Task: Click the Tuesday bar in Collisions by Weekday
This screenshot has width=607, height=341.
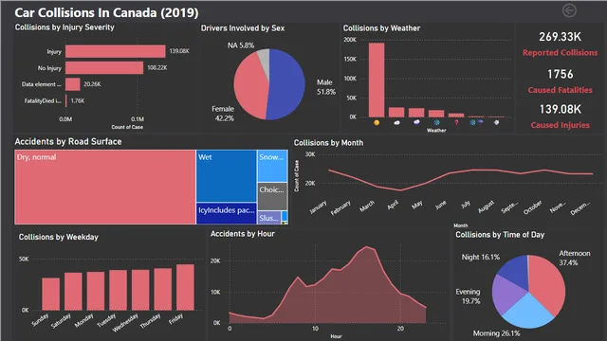Action: (x=118, y=291)
